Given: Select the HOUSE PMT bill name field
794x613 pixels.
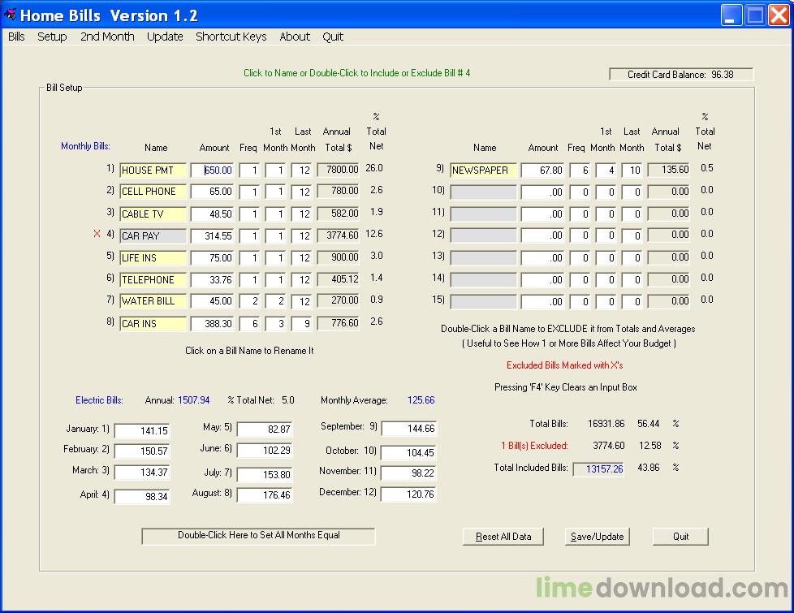Looking at the screenshot, I should (153, 171).
